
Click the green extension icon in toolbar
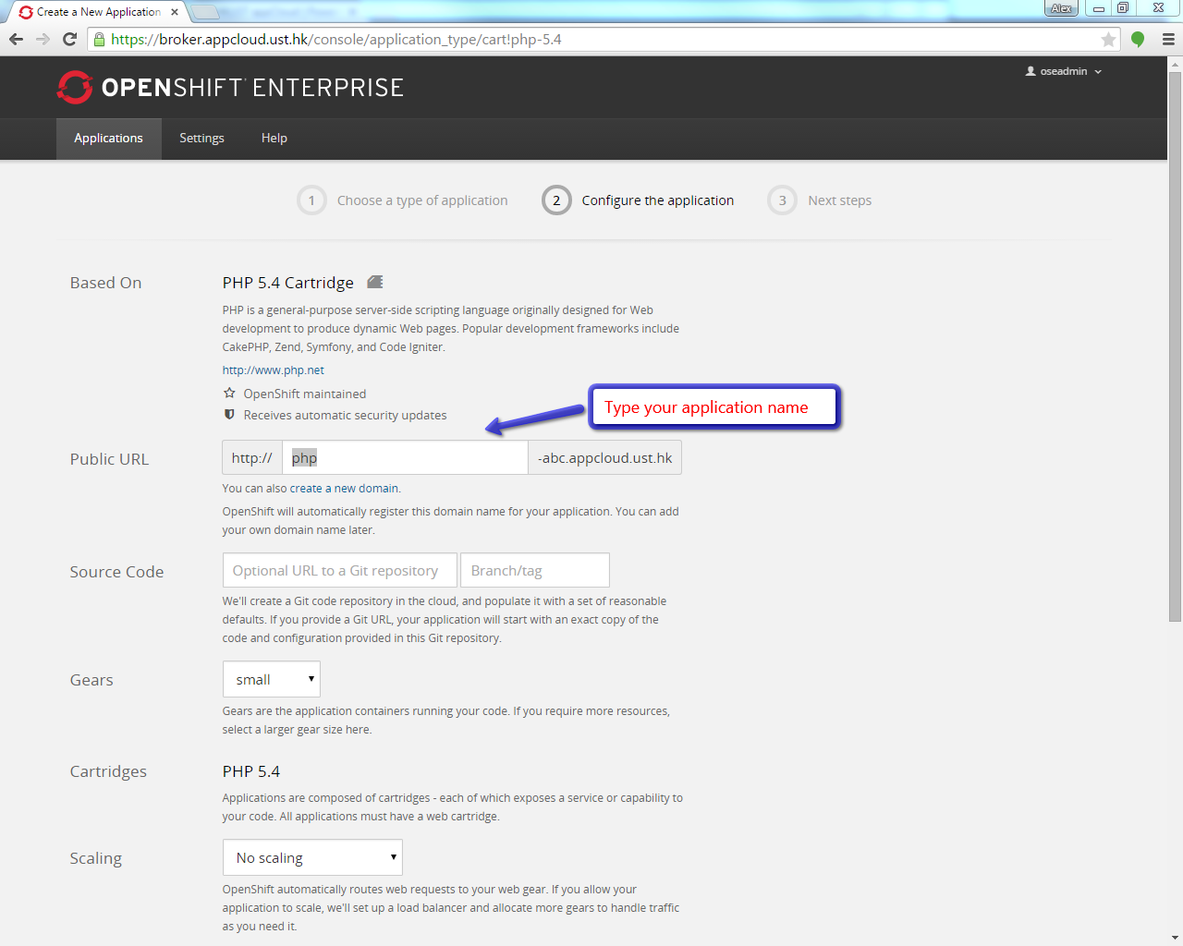(1138, 39)
